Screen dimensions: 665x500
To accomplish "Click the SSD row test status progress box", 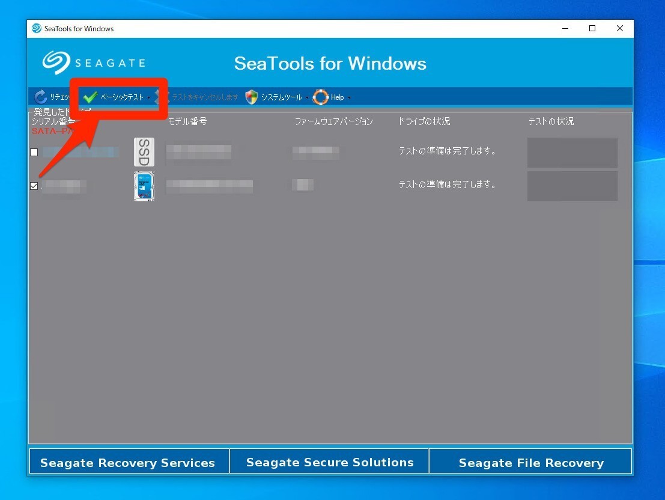I will pos(572,152).
